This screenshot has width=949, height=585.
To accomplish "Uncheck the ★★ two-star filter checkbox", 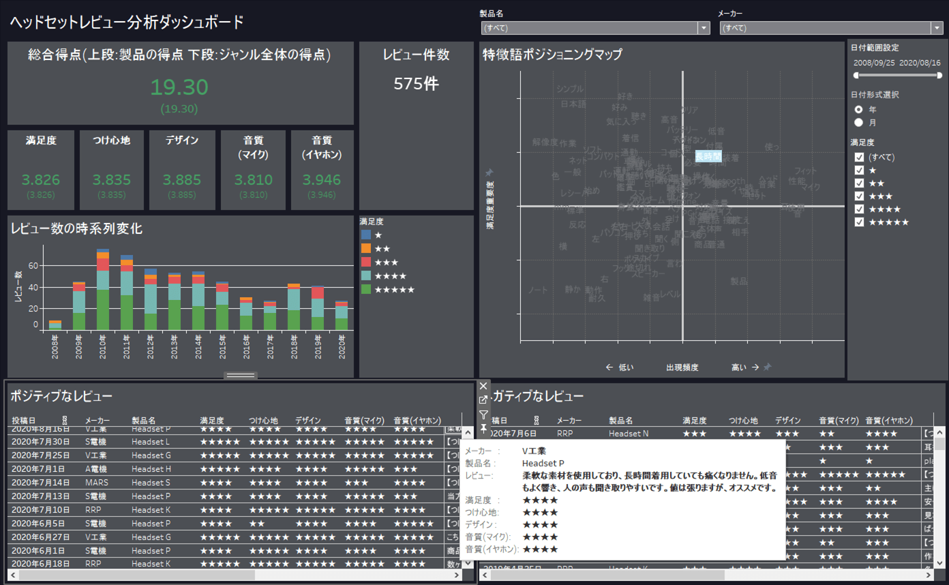I will point(859,183).
